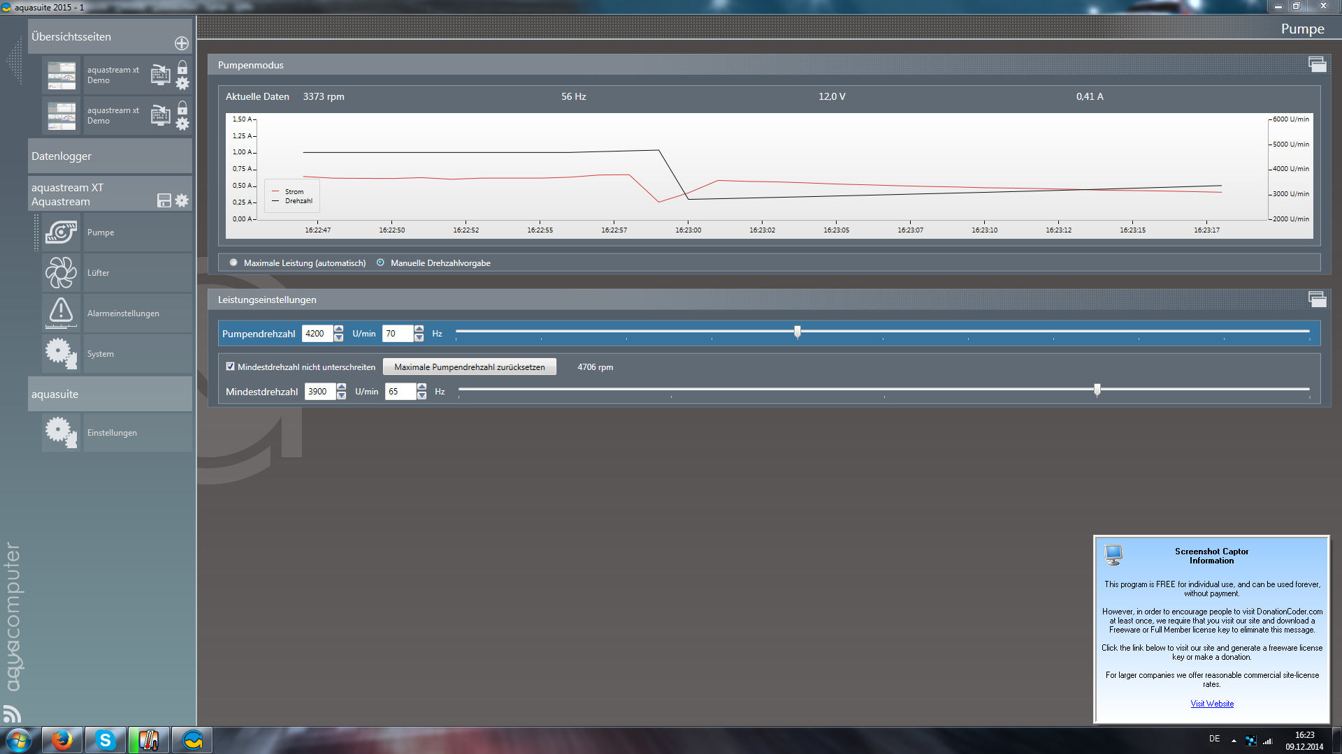The image size is (1342, 754).
Task: Click the lock icon of the first aquastream xt Demo
Action: 182,68
